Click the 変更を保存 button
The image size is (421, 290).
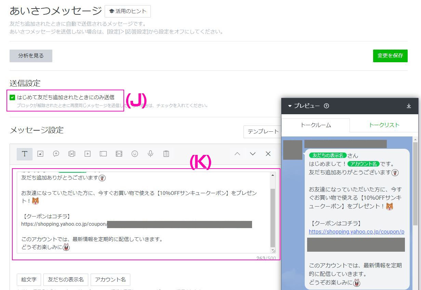pyautogui.click(x=390, y=56)
